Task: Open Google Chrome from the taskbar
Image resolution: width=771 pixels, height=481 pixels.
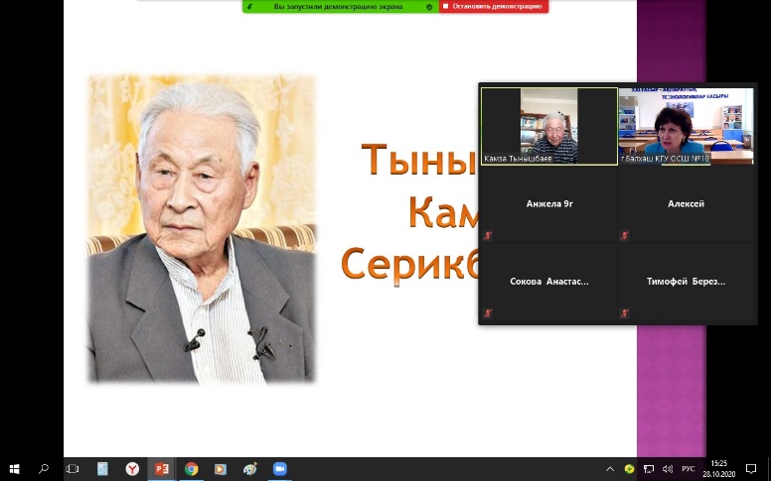Action: coord(191,469)
